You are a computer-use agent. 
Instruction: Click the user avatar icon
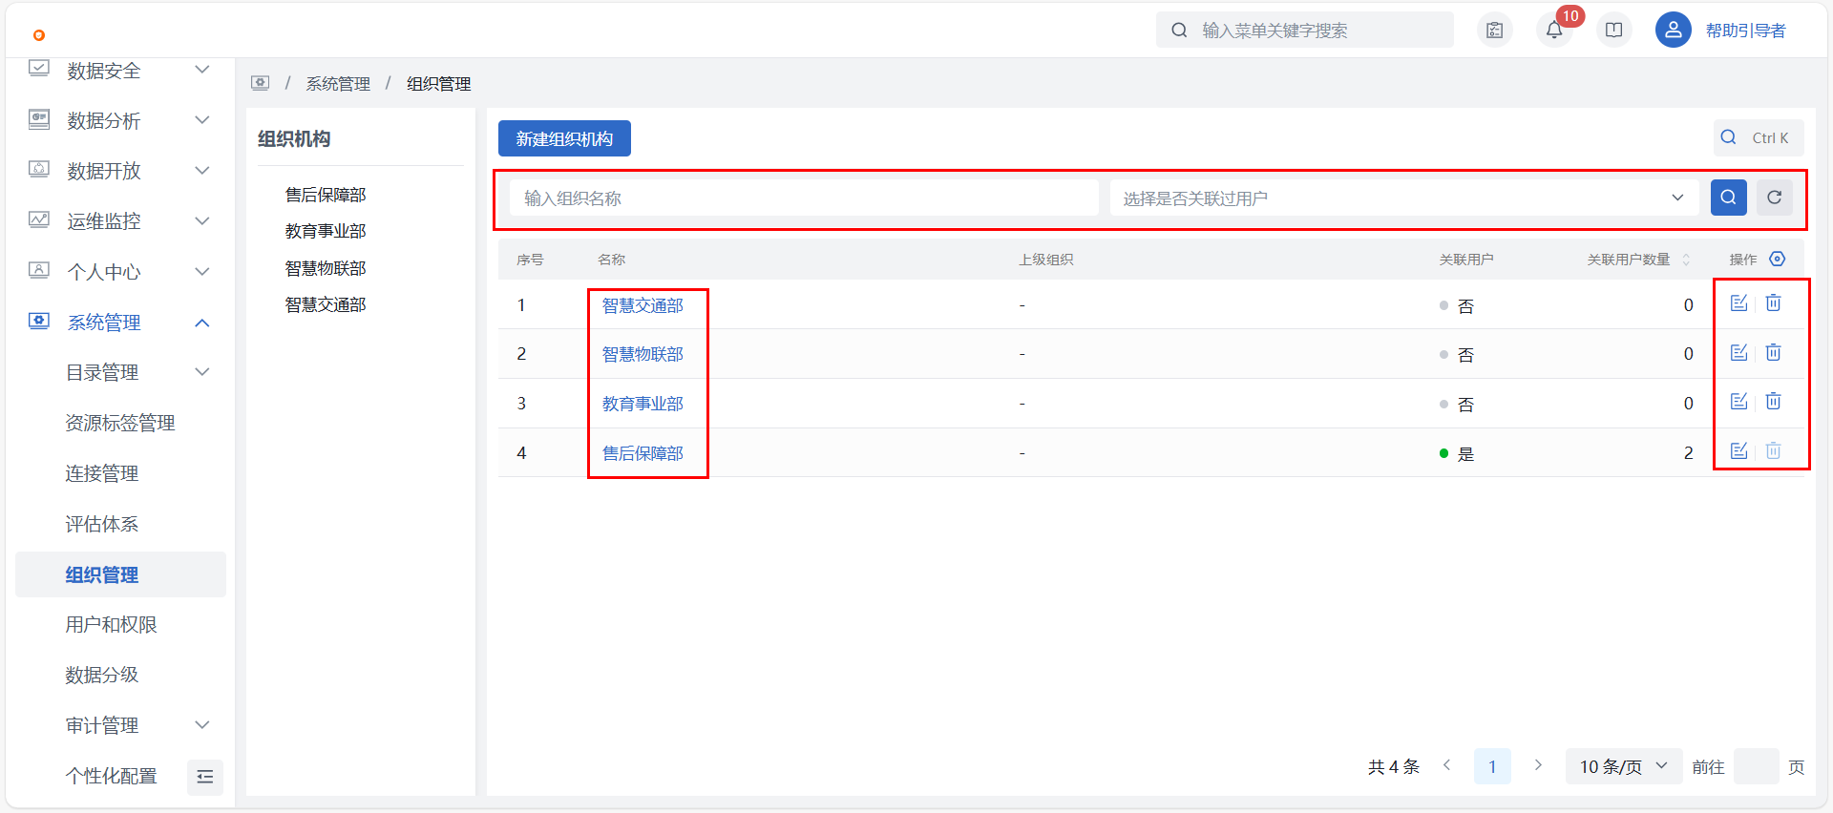1673,31
